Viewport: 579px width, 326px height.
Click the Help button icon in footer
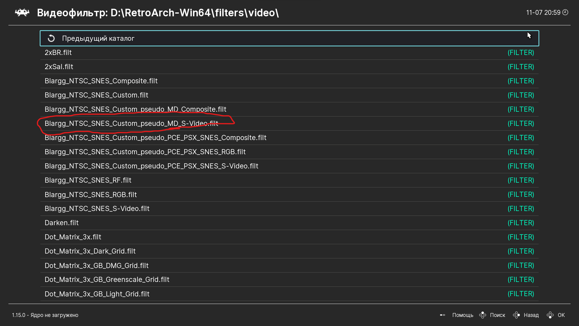click(x=442, y=315)
